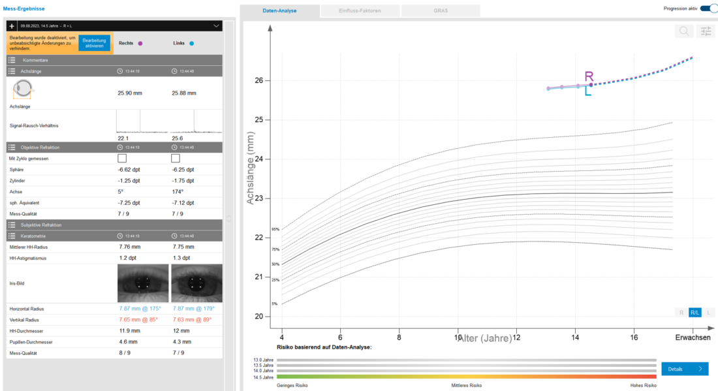This screenshot has height=391, width=718.
Task: Open the GRAS tab
Action: tap(441, 11)
